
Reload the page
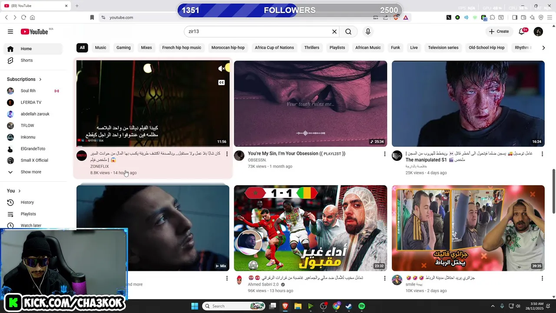(23, 17)
